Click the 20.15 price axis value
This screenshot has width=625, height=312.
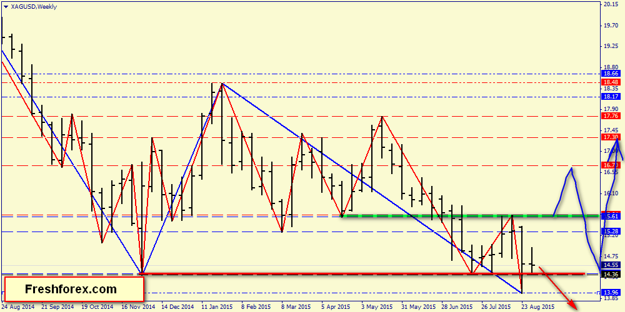pos(611,5)
